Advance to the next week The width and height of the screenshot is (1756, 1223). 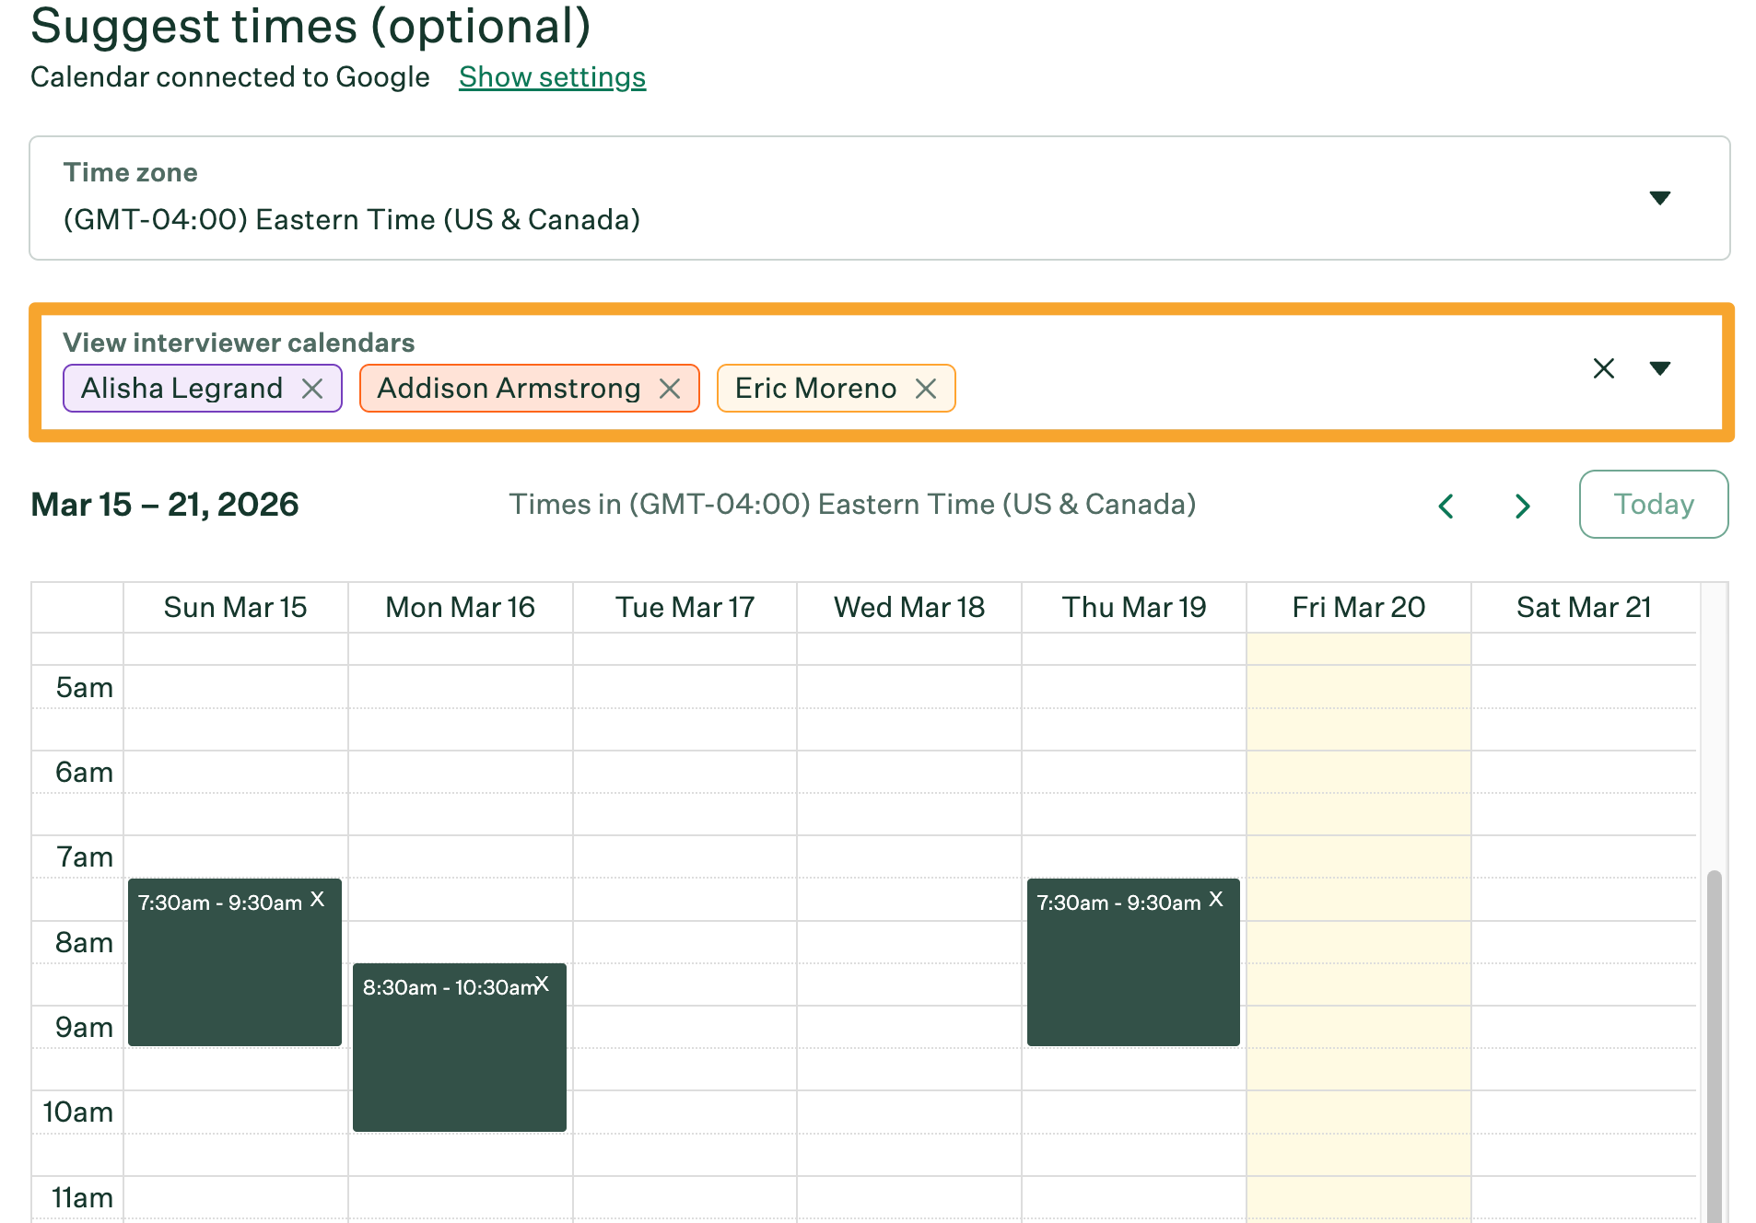(1521, 505)
